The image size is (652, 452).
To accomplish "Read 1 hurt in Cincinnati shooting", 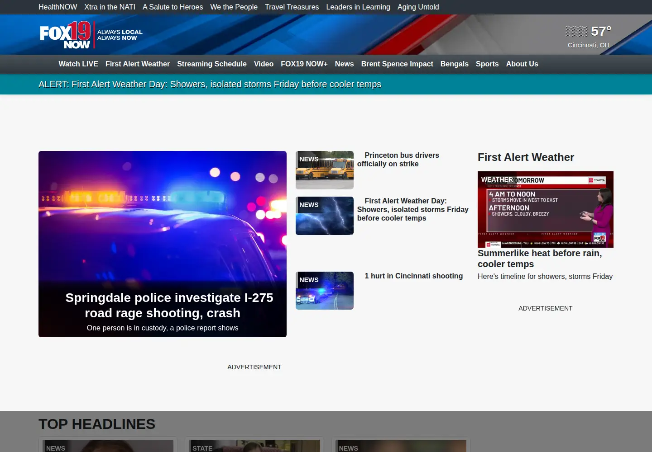I will (414, 276).
